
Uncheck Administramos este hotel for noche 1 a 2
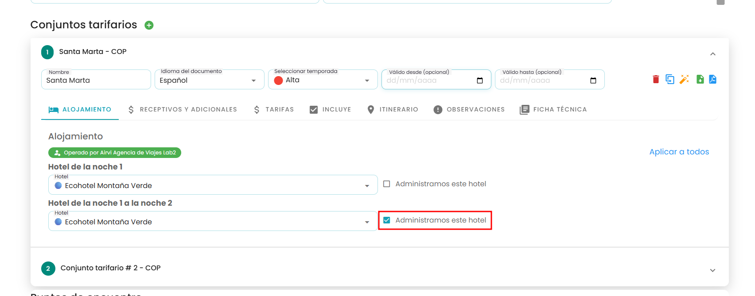387,220
